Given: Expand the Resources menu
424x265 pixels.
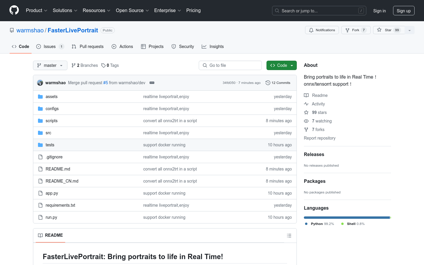Looking at the screenshot, I should coord(97,11).
